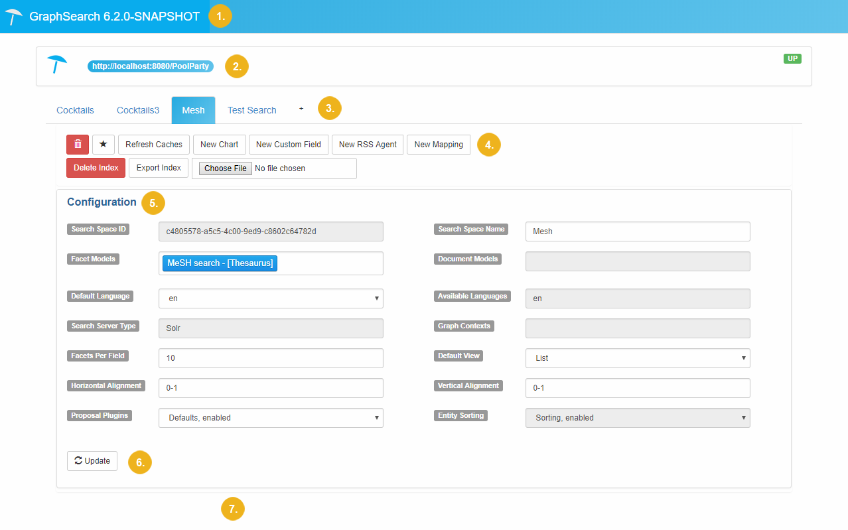This screenshot has height=530, width=848.
Task: Click the Update button
Action: [x=92, y=461]
